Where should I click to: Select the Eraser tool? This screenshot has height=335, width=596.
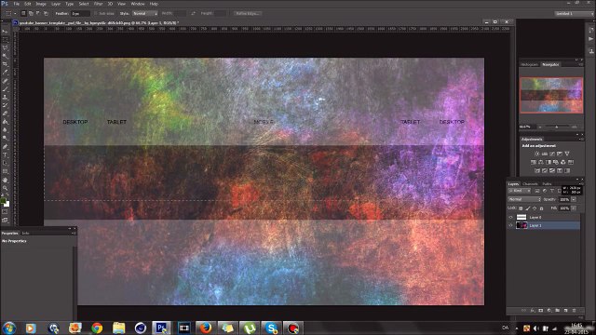pos(5,114)
